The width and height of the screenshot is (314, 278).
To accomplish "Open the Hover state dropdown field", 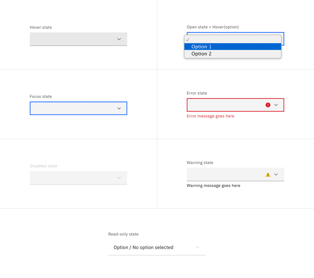I will coord(78,39).
